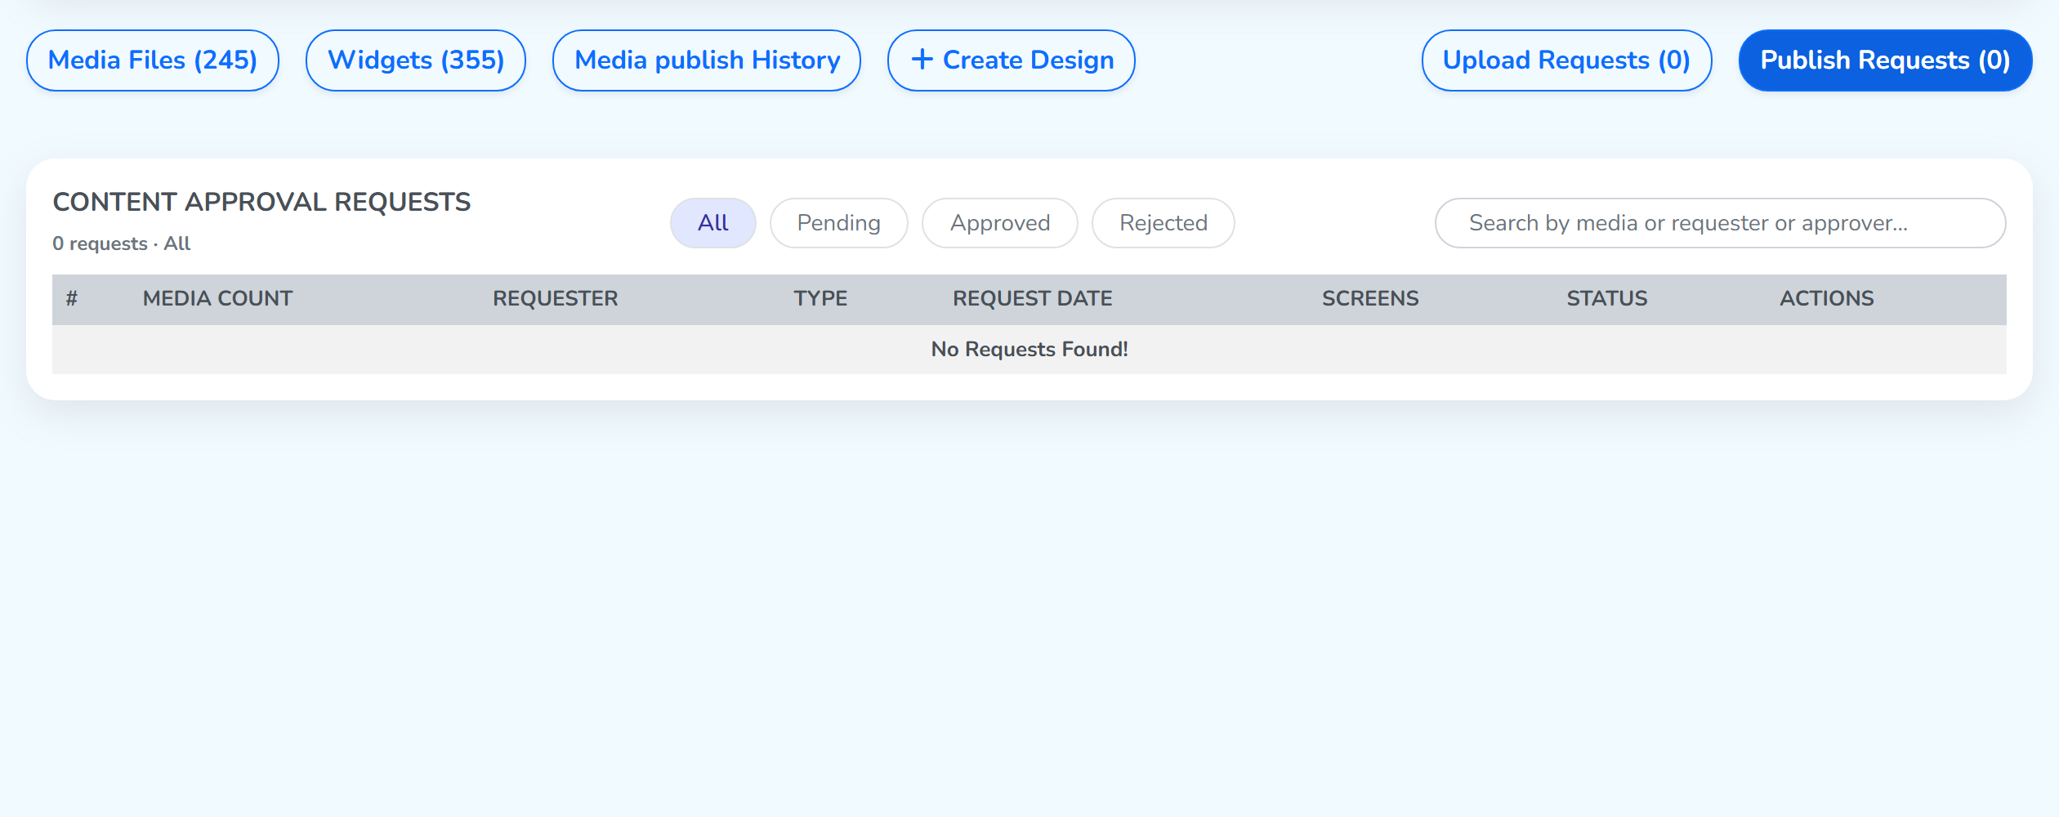Filter requests by Pending
This screenshot has height=817, width=2059.
pos(839,223)
